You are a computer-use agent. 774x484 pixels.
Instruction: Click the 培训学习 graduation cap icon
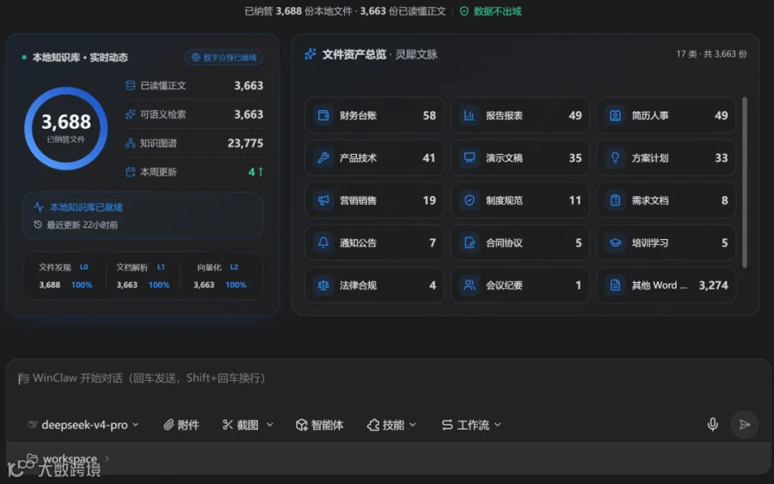(615, 242)
